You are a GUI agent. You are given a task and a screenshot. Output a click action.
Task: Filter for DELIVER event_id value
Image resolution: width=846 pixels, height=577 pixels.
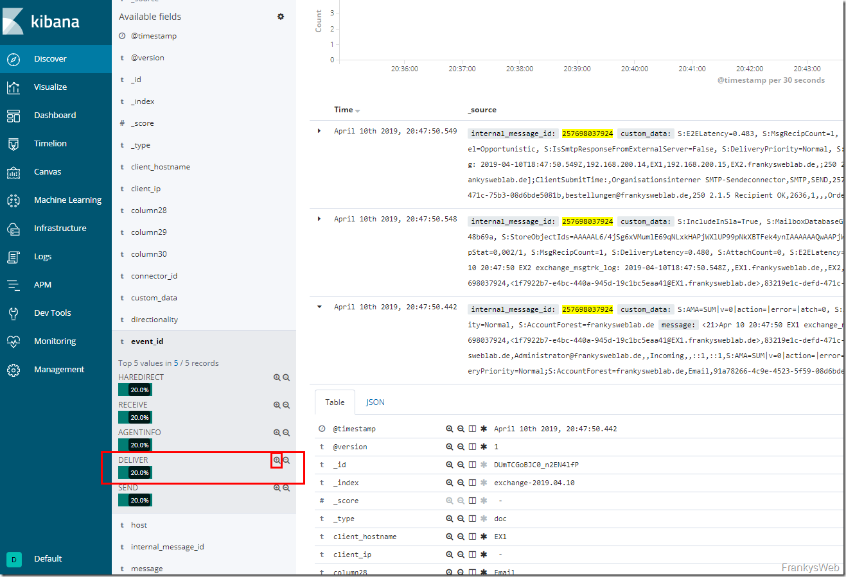pos(277,460)
